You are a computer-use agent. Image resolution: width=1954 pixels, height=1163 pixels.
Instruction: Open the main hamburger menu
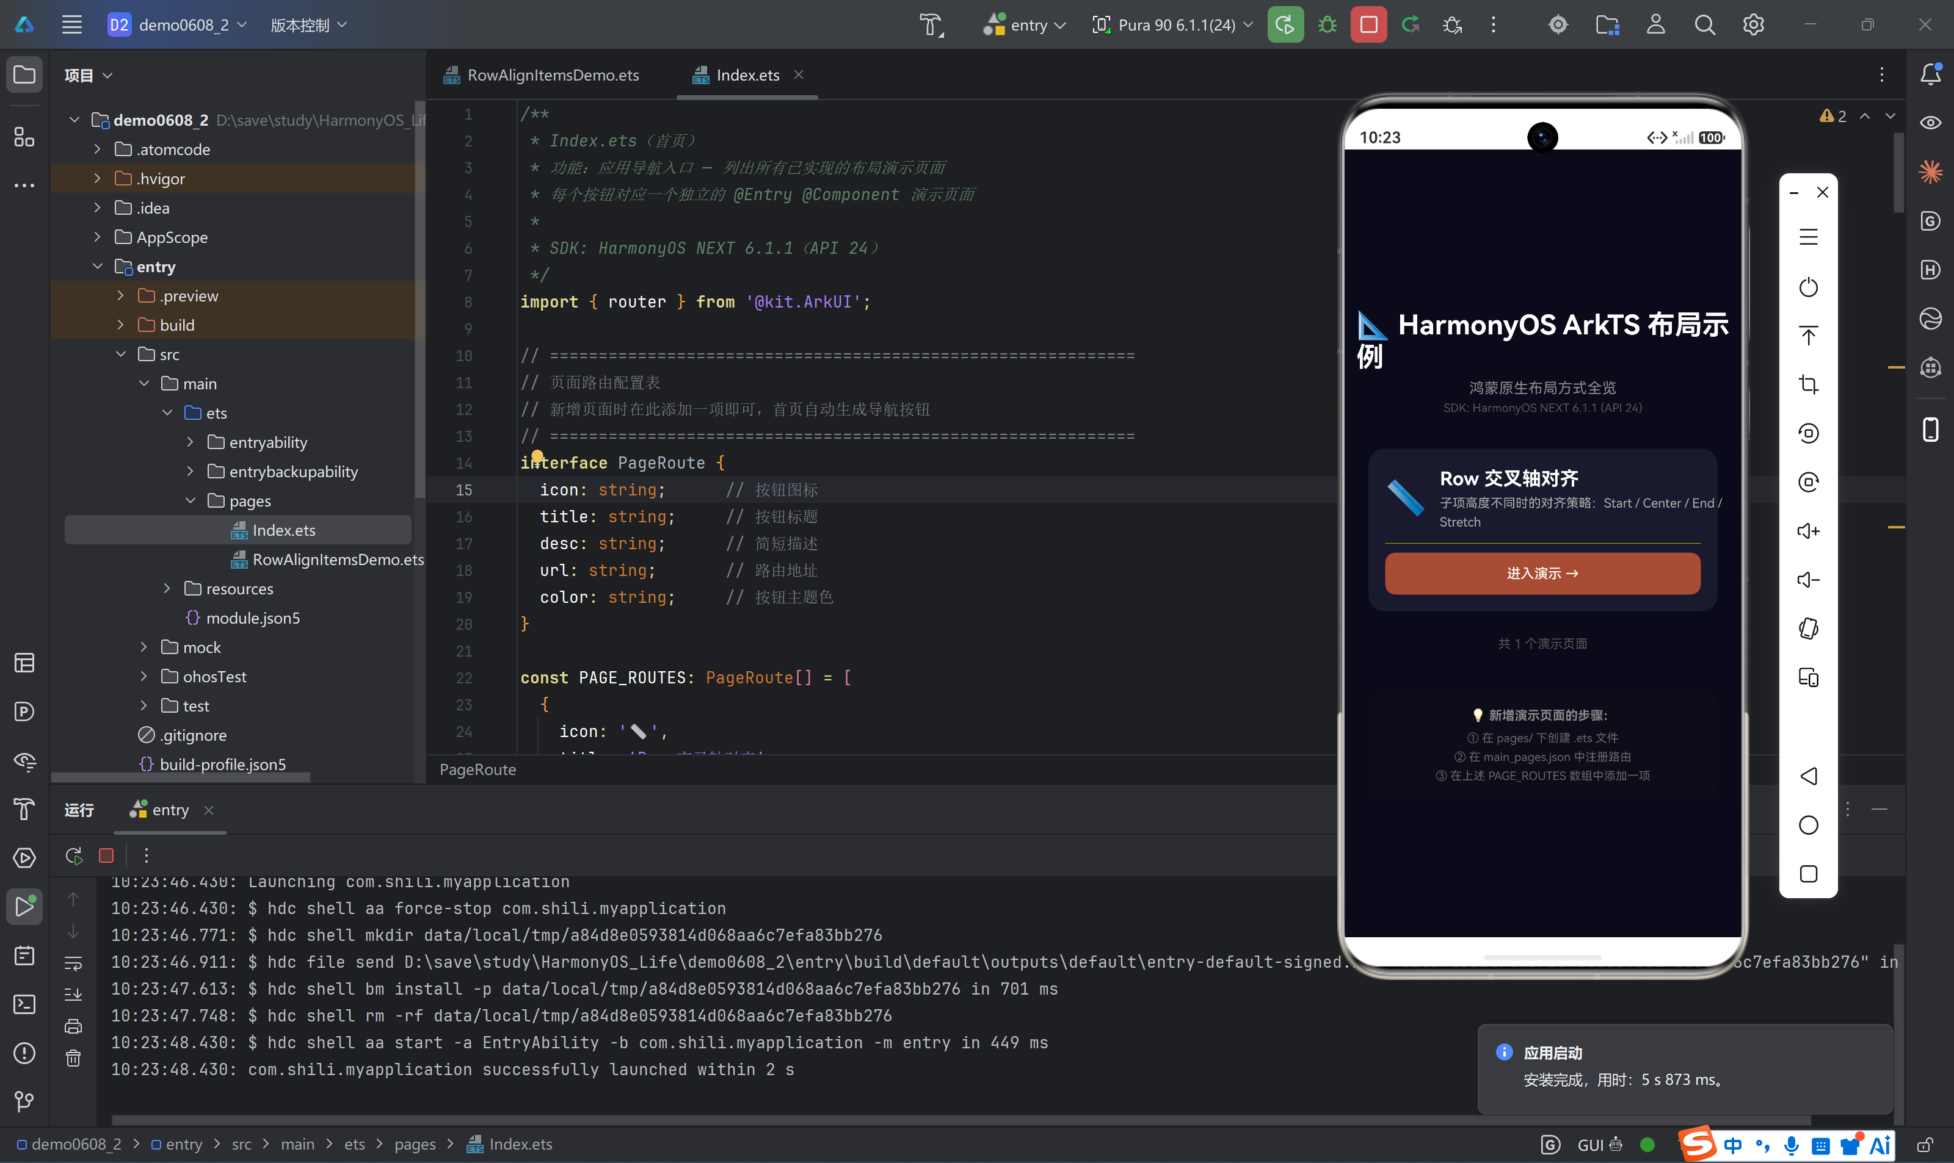[x=71, y=25]
